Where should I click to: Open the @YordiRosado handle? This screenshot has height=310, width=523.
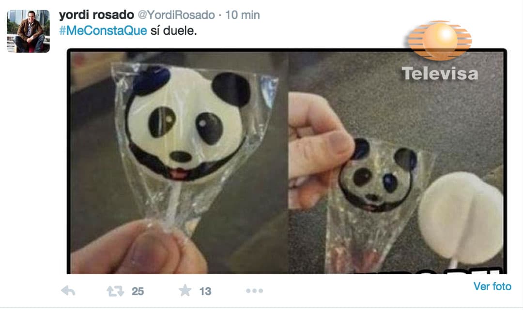(176, 15)
